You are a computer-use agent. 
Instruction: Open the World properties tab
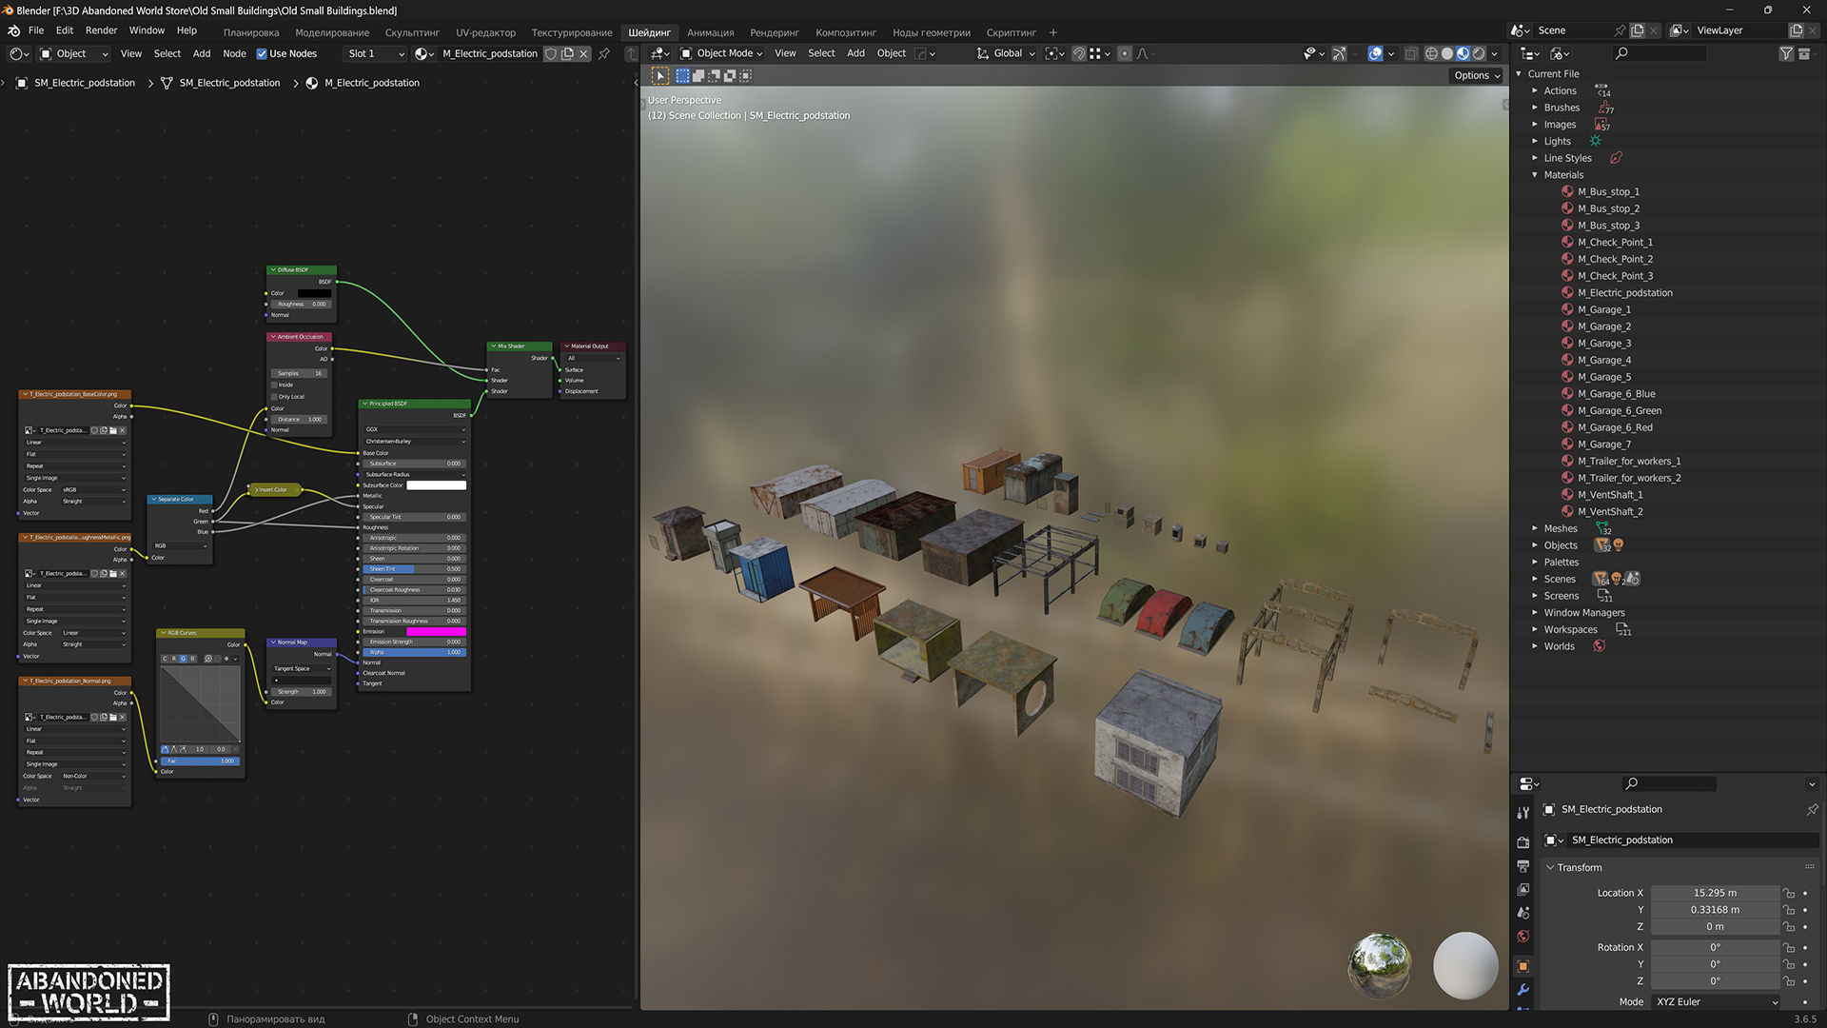(x=1523, y=937)
